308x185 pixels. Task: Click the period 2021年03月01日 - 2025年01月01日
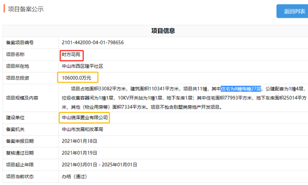coord(100,165)
